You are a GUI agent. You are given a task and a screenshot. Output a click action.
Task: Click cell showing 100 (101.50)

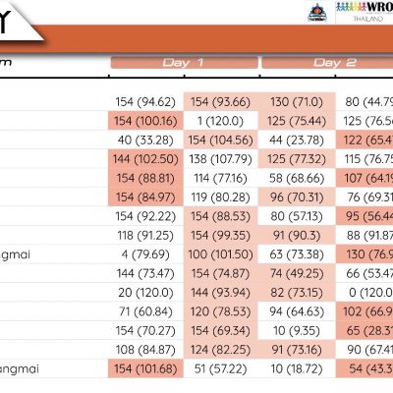pyautogui.click(x=221, y=254)
